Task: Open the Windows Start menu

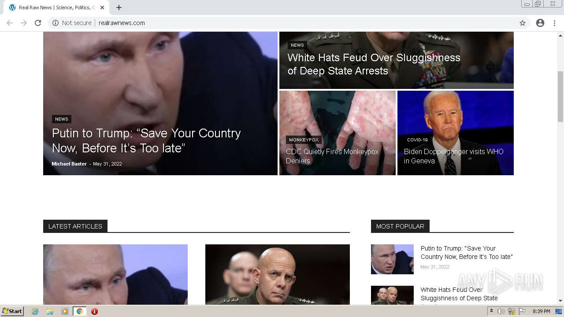Action: pos(12,311)
